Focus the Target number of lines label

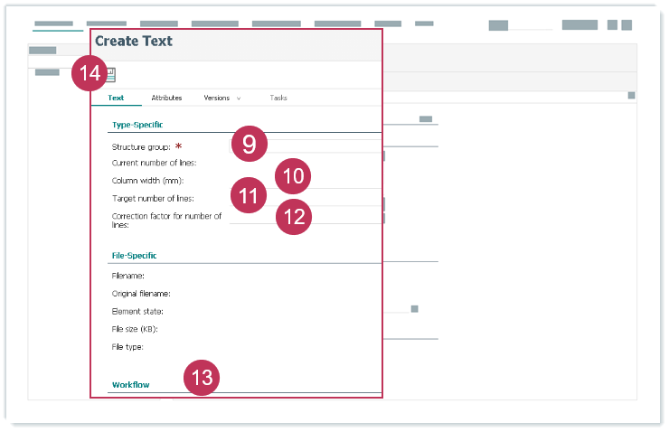(152, 198)
